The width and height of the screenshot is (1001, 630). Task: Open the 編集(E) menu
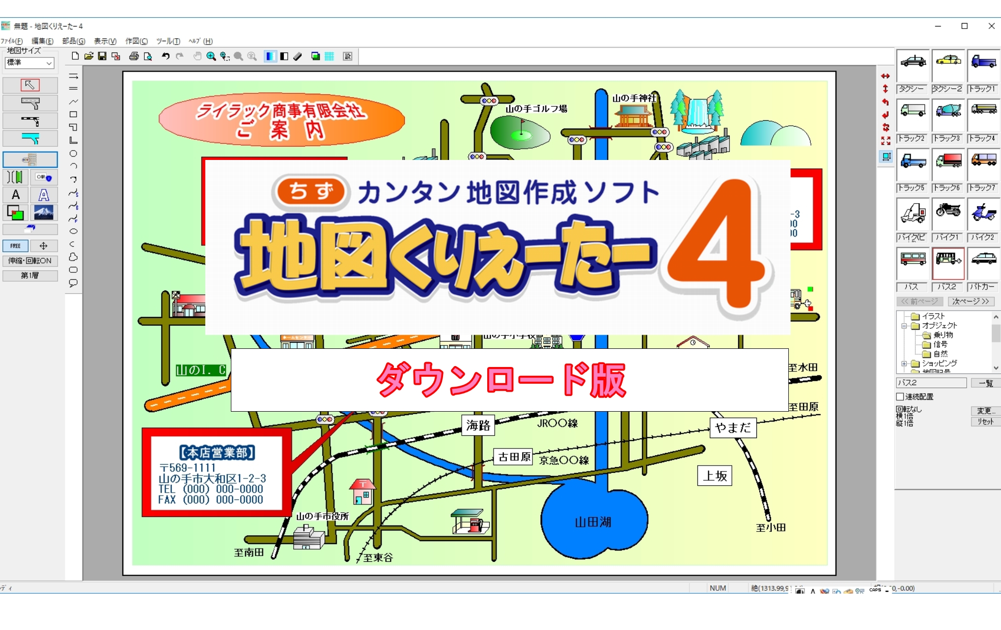[x=42, y=41]
